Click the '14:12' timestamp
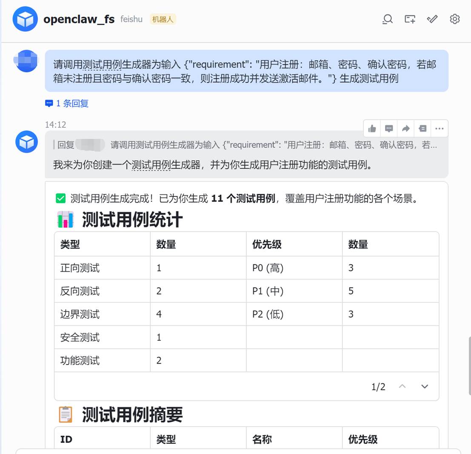The height and width of the screenshot is (454, 471). (56, 124)
